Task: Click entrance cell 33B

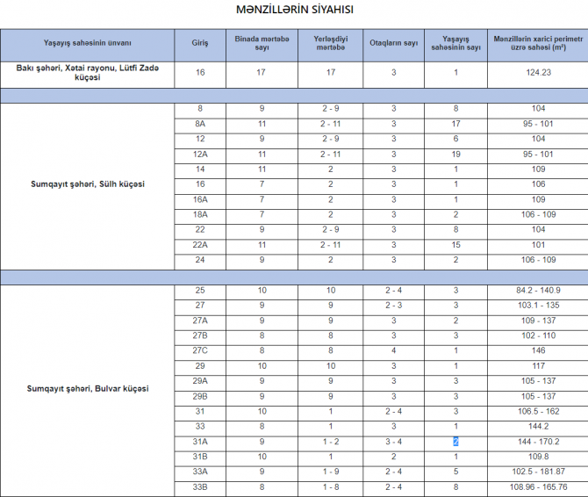Action: click(x=200, y=486)
